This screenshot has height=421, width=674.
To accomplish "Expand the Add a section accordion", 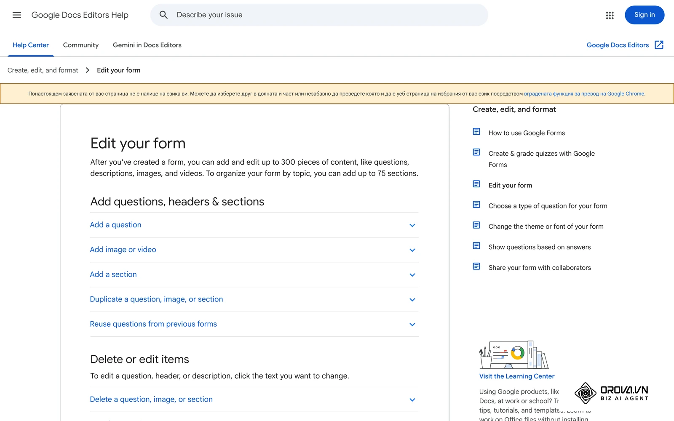I will (254, 275).
